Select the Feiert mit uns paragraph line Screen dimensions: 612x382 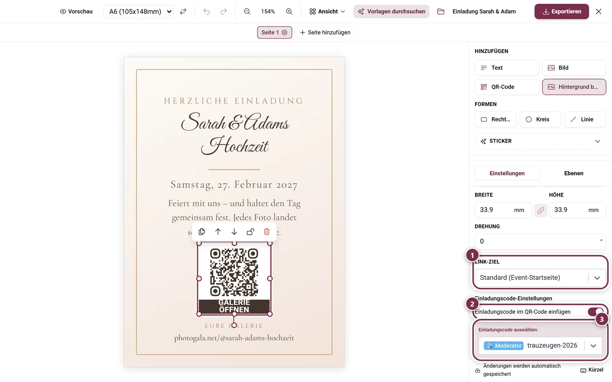pyautogui.click(x=234, y=204)
